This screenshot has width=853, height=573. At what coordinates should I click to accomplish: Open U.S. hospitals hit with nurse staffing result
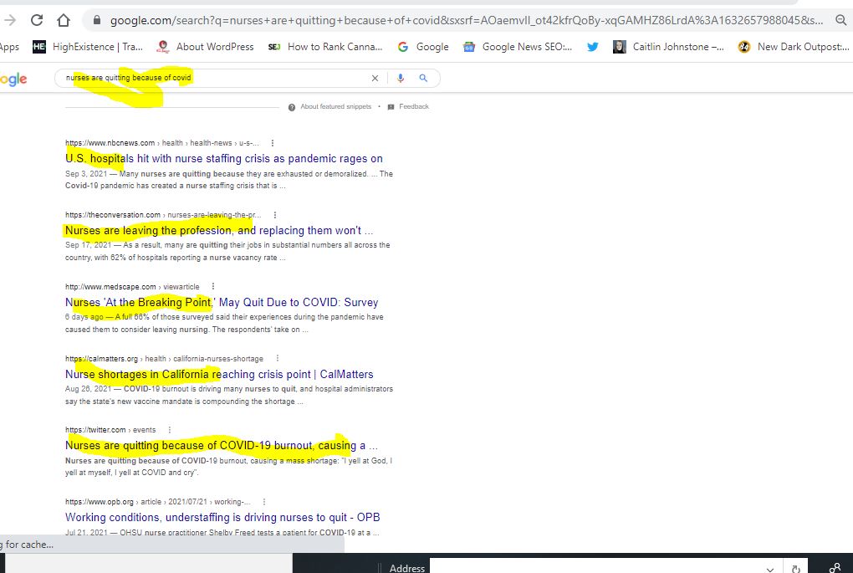223,158
